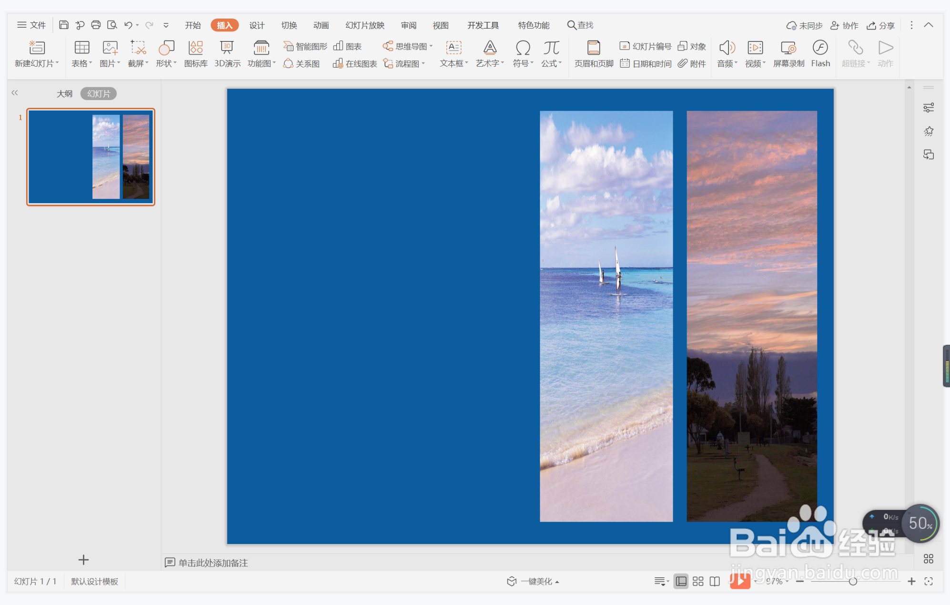The image size is (950, 605).
Task: Toggle the 幻灯片 thumbnail panel tab
Action: [99, 93]
